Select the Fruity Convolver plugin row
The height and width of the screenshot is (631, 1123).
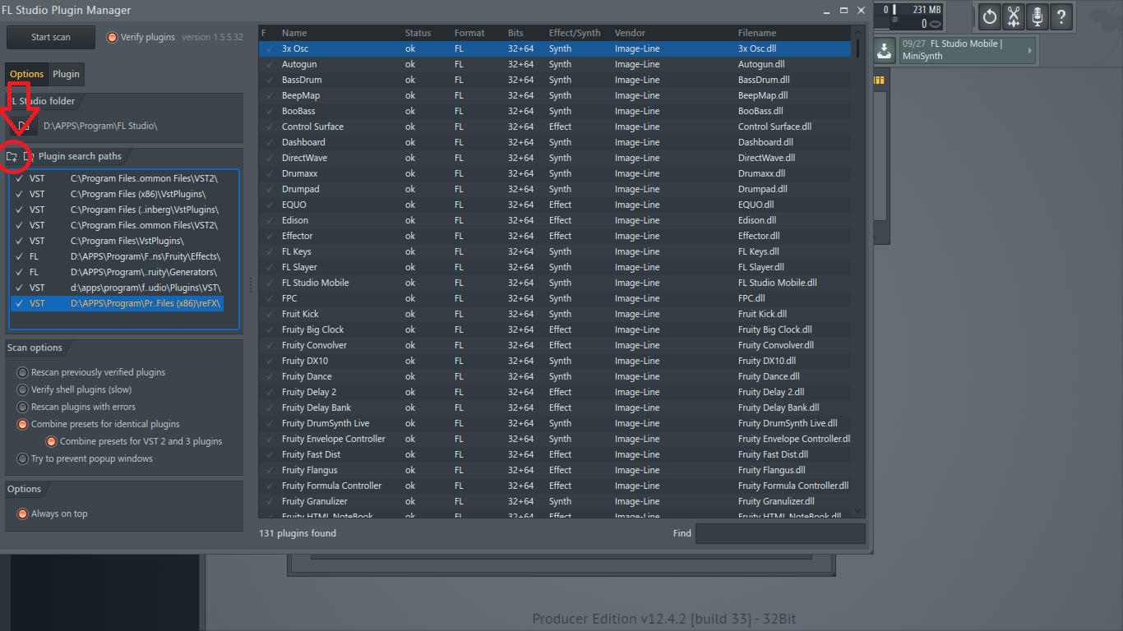[555, 345]
